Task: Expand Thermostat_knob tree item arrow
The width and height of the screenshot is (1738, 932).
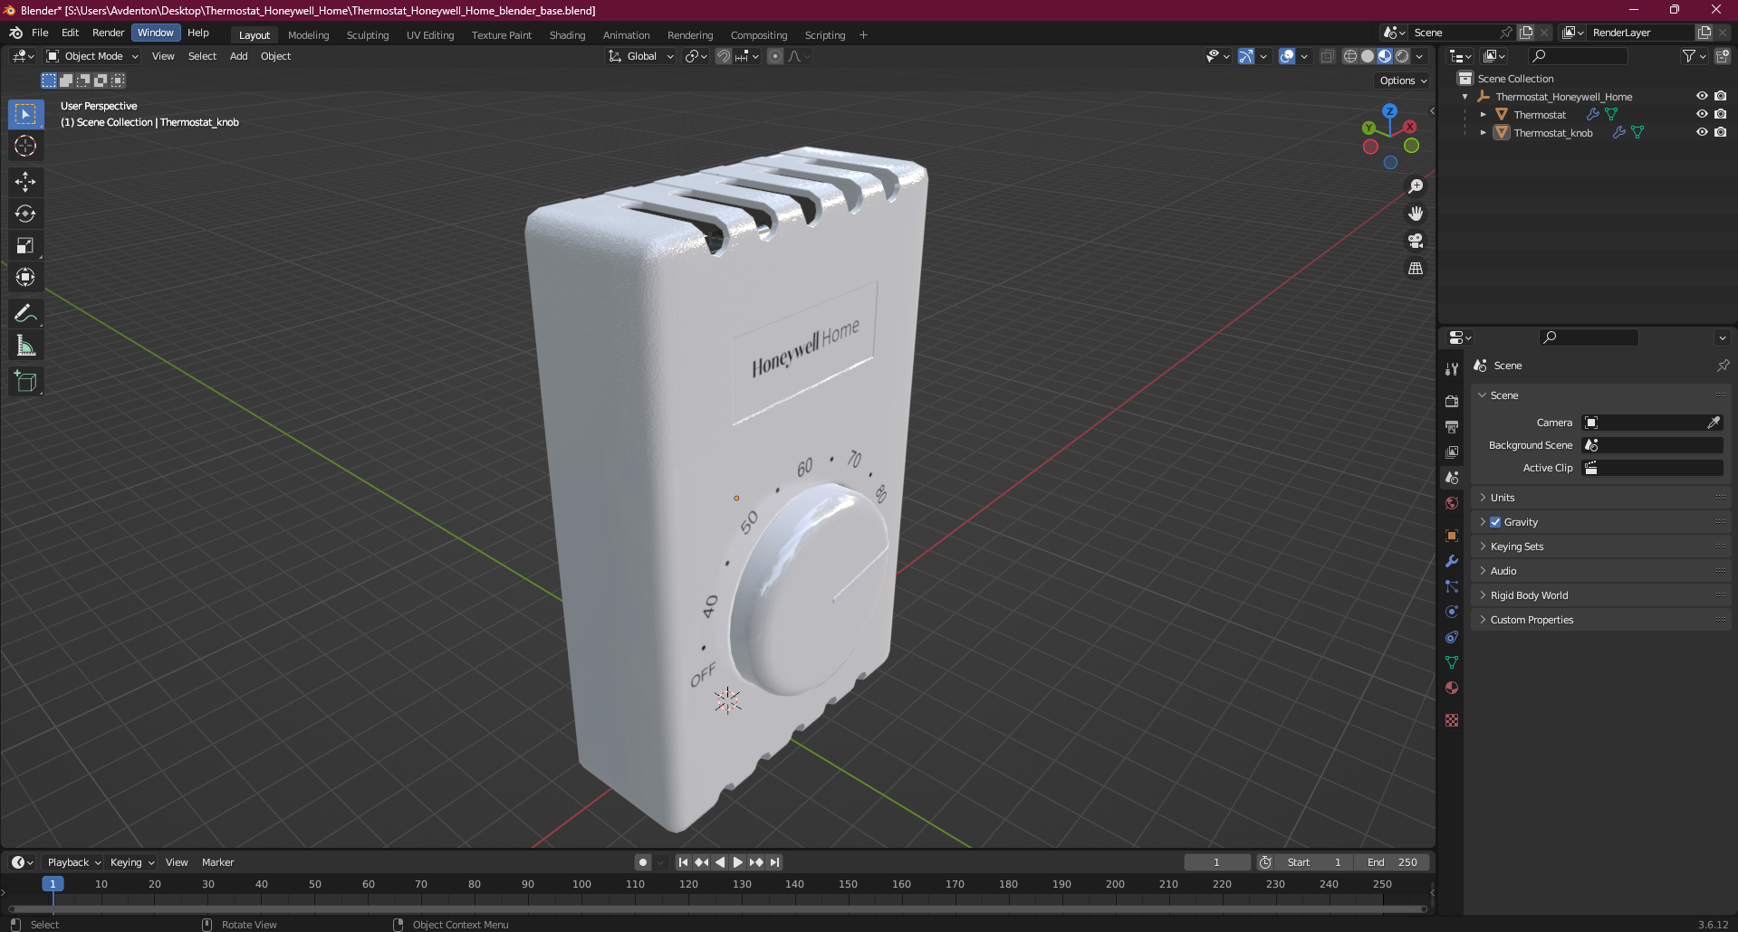Action: 1484,132
